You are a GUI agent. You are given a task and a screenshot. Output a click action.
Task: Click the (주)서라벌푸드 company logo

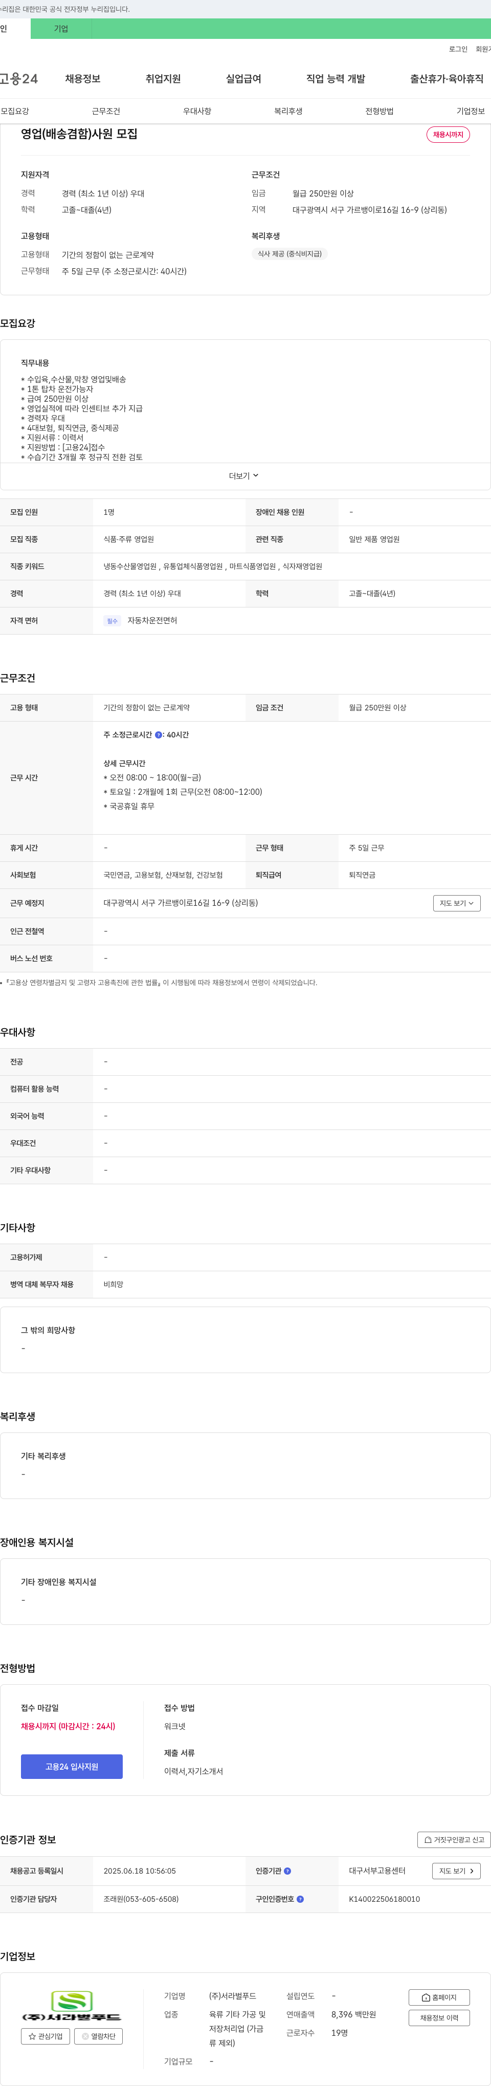[x=72, y=2005]
